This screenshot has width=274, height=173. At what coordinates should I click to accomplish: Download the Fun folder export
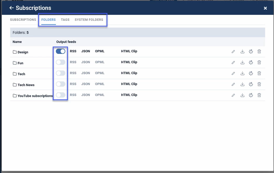click(x=242, y=62)
